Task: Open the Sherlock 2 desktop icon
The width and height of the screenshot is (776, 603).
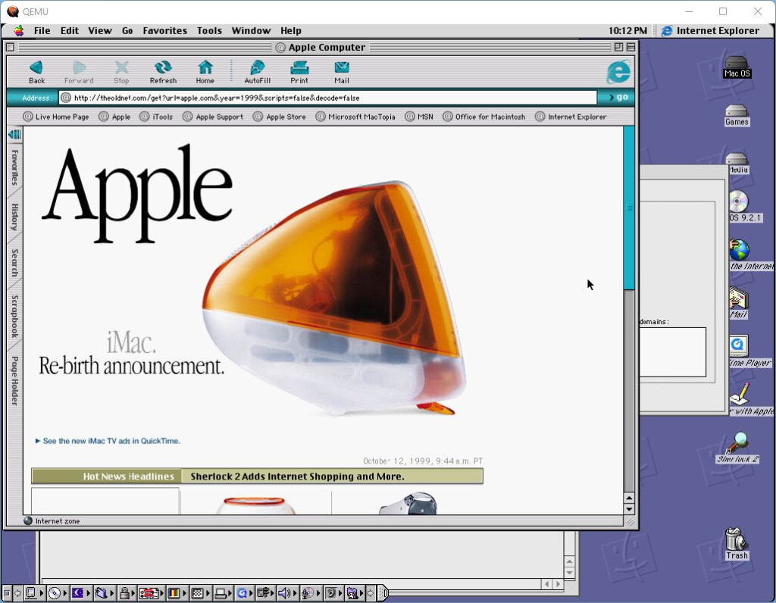Action: (x=737, y=445)
